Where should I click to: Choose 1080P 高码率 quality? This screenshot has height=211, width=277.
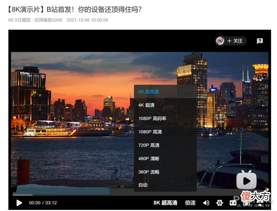click(x=165, y=119)
